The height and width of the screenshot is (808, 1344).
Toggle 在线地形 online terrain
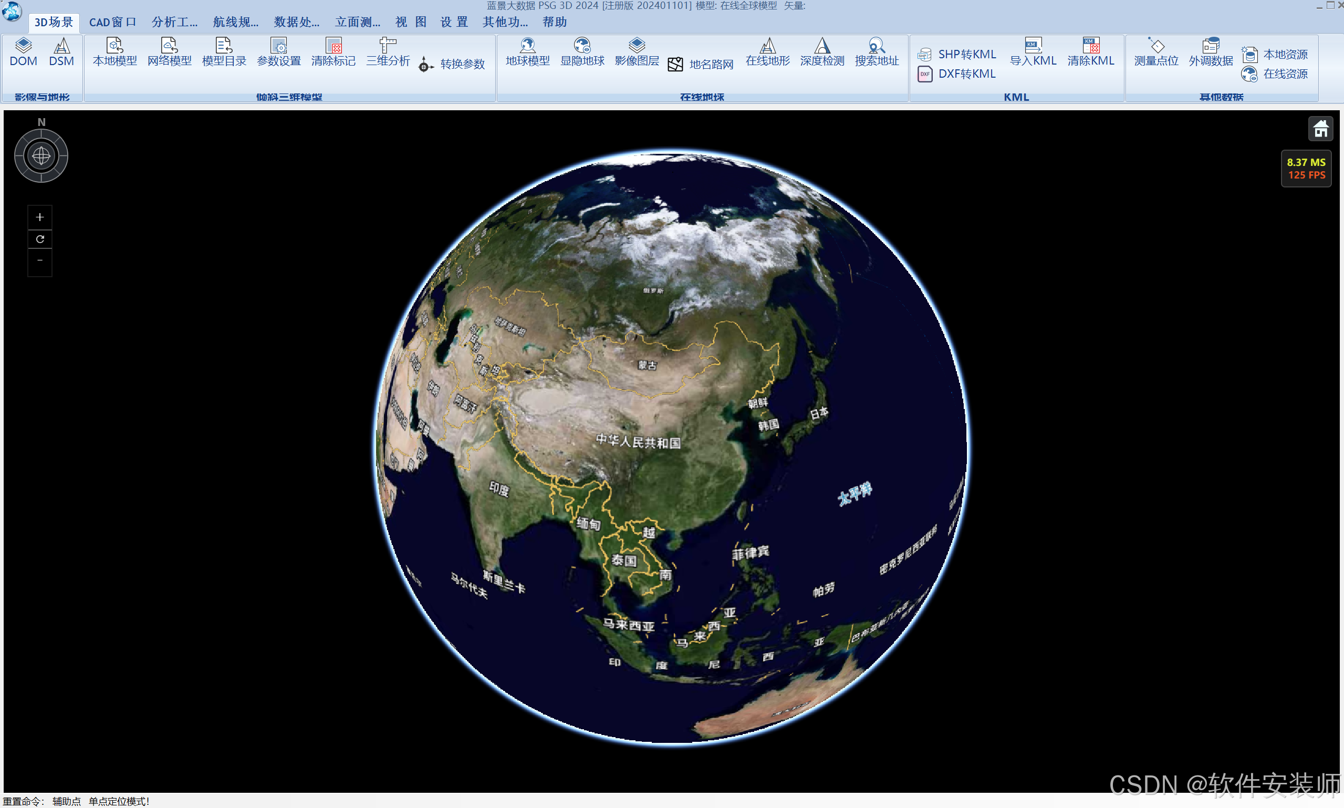click(767, 52)
